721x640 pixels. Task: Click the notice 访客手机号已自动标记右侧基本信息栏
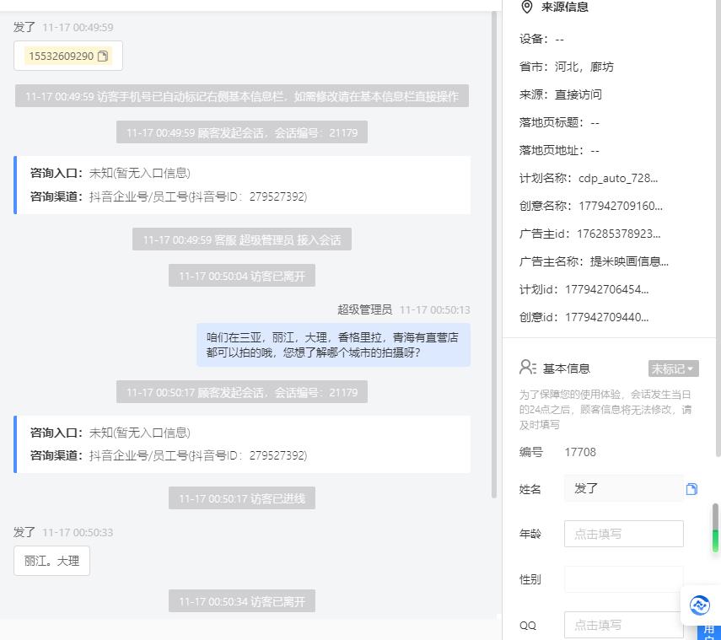[x=242, y=96]
